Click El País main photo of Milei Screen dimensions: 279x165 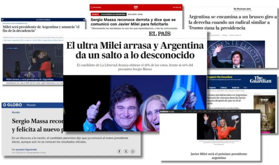click(x=135, y=103)
